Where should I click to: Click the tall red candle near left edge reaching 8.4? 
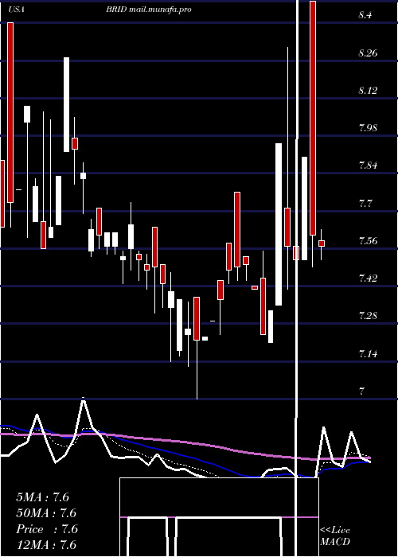[10, 112]
